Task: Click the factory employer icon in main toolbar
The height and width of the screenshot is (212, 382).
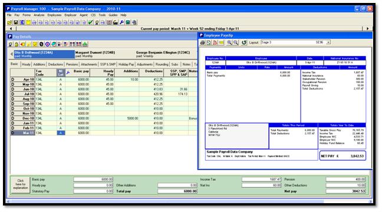Action: point(115,22)
